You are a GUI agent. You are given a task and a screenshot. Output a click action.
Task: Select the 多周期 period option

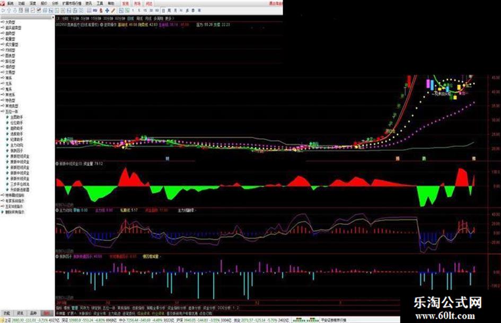[158, 19]
